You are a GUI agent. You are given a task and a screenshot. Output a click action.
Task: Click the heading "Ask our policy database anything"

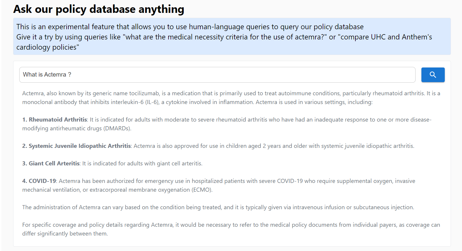click(x=98, y=9)
